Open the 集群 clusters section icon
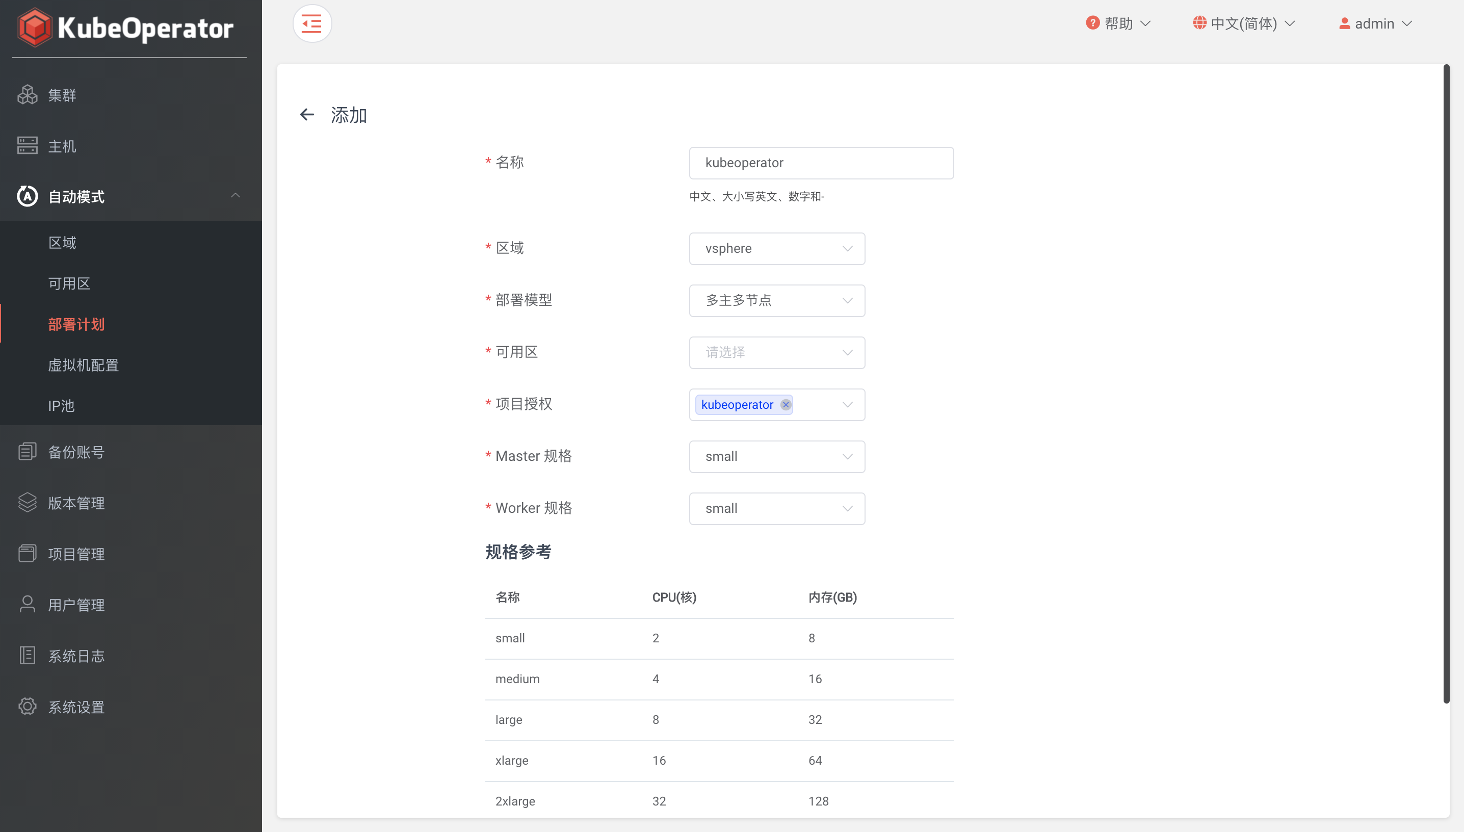Viewport: 1464px width, 832px height. pos(27,95)
